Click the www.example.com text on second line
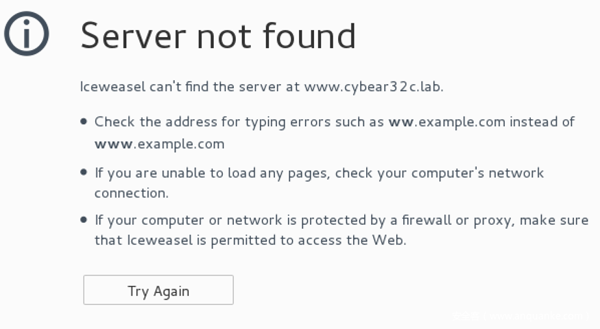Screen dimensions: 600x329 pos(159,144)
